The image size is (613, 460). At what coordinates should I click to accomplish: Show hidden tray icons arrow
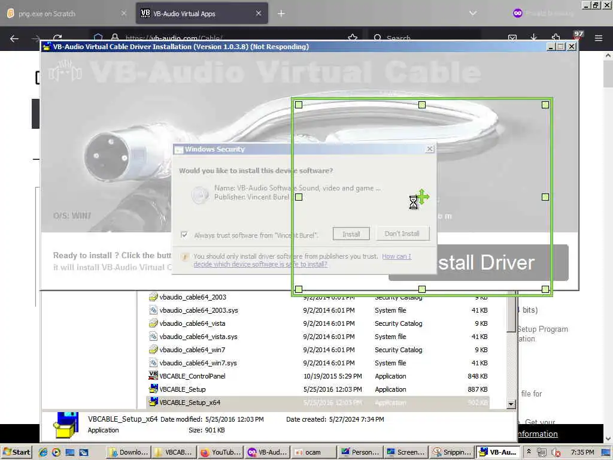click(529, 452)
